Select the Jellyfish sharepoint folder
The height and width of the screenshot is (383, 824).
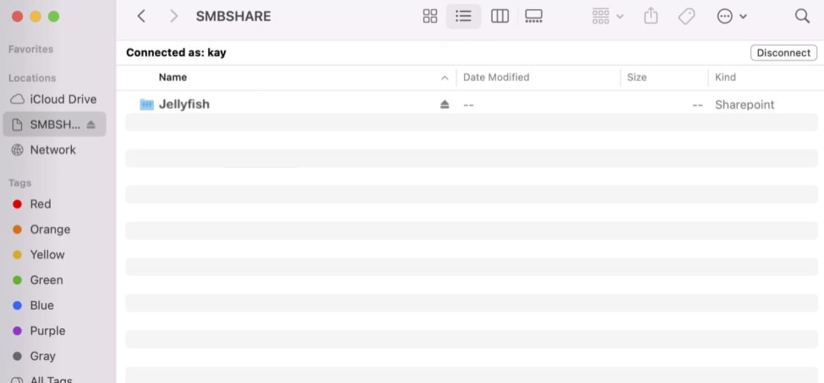(x=184, y=105)
